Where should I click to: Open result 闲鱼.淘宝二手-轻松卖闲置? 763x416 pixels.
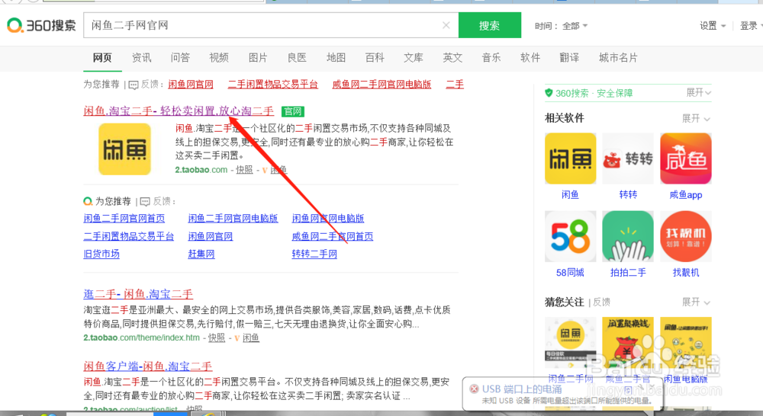coord(179,111)
